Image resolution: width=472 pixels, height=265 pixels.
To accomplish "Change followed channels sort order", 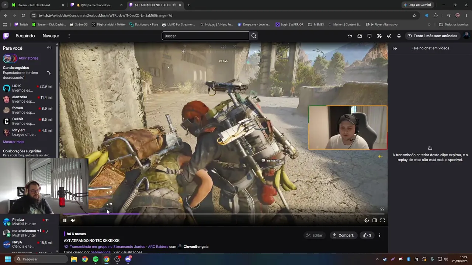I will 49,73.
